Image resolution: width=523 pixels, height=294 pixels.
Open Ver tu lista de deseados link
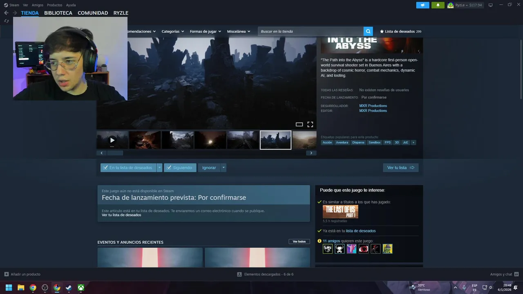point(121,215)
